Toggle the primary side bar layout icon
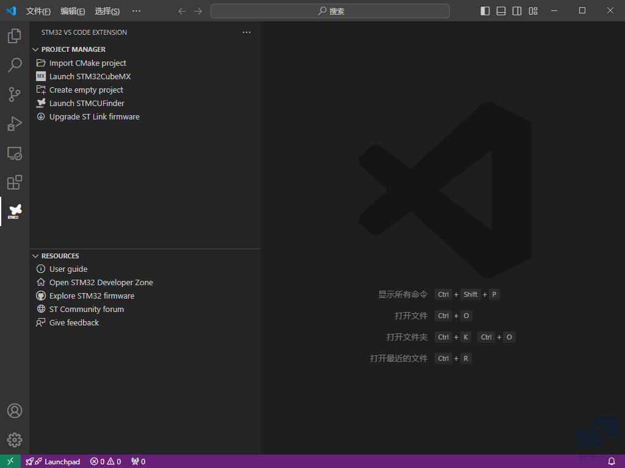The height and width of the screenshot is (468, 625). point(485,11)
